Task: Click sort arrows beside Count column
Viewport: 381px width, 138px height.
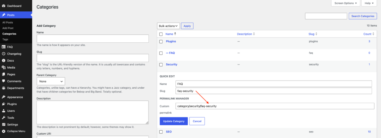Action: tap(374, 34)
